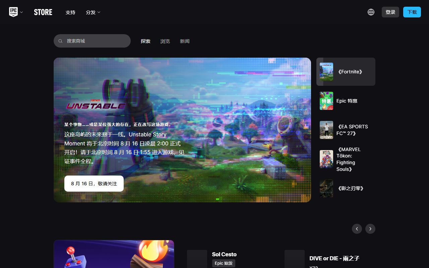
Task: Select the 影之刃零 thumbnail icon
Action: pos(326,188)
